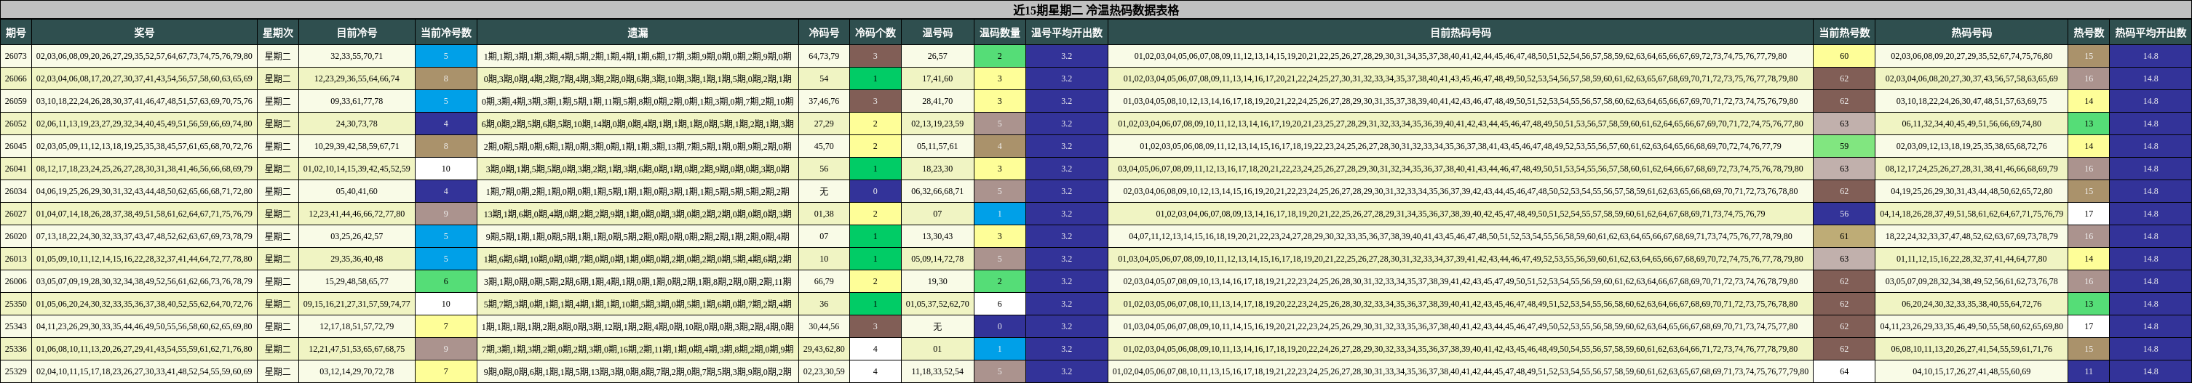
Task: Click 冷码号 cell 29,43,62,80
Action: [824, 348]
